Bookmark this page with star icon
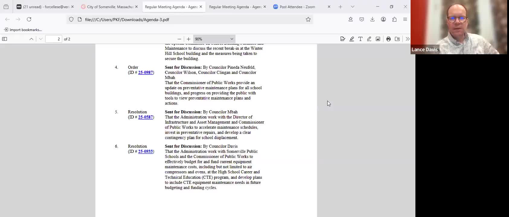Viewport: 509px width, 217px height. click(308, 19)
